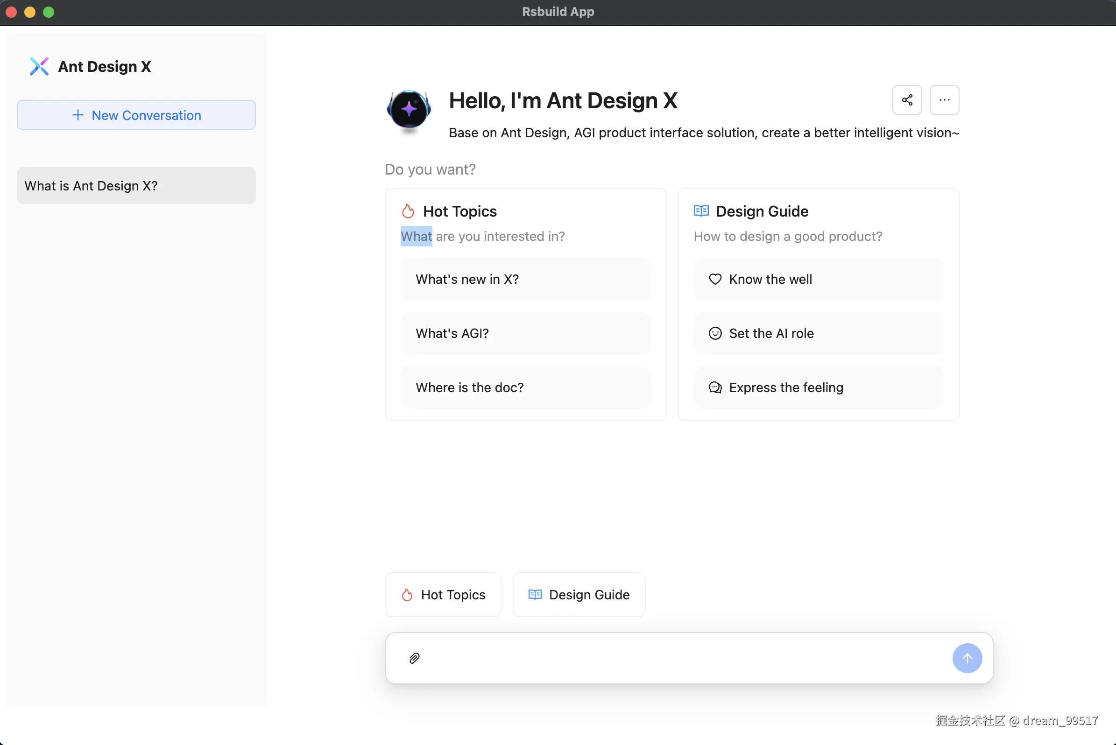Click the heart icon beside Know the well
Image resolution: width=1116 pixels, height=745 pixels.
tap(715, 279)
